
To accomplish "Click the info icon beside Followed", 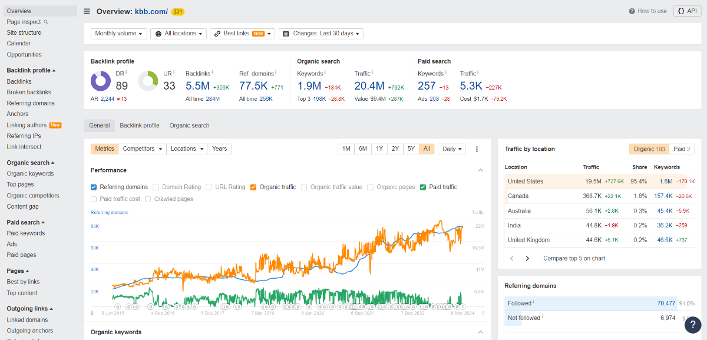I will pyautogui.click(x=534, y=303).
